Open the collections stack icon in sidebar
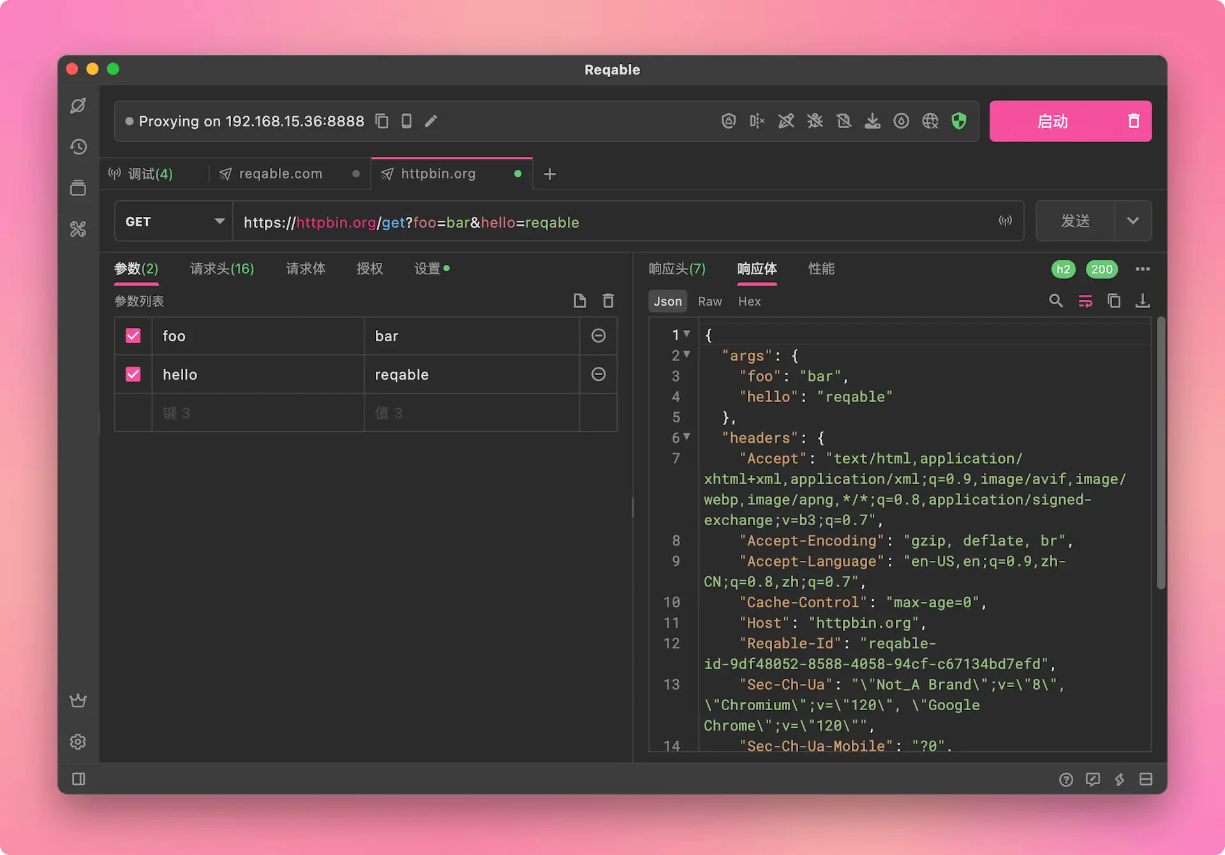Image resolution: width=1225 pixels, height=855 pixels. pyautogui.click(x=78, y=188)
